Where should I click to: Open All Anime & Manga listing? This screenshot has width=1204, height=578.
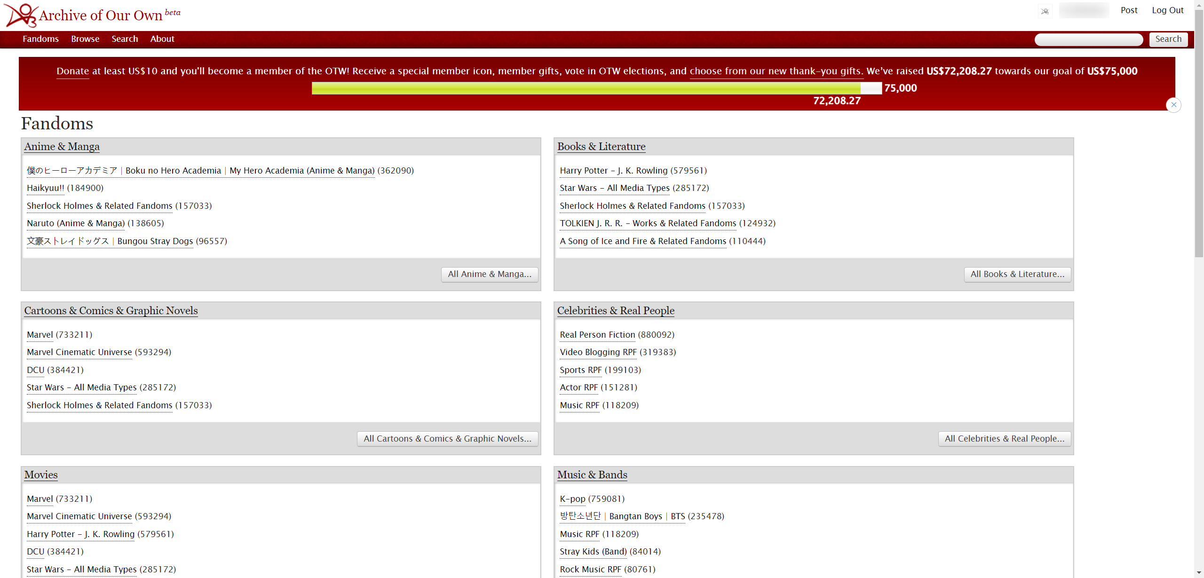click(x=489, y=274)
